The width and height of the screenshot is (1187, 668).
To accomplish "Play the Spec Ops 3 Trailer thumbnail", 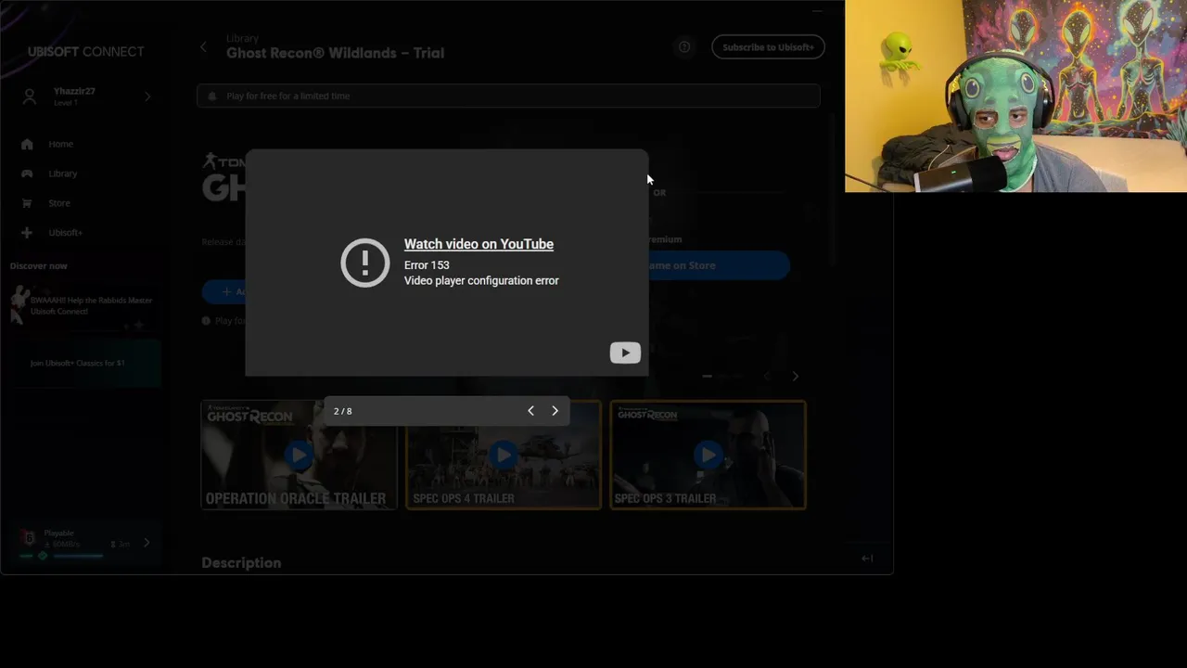I will [x=708, y=455].
